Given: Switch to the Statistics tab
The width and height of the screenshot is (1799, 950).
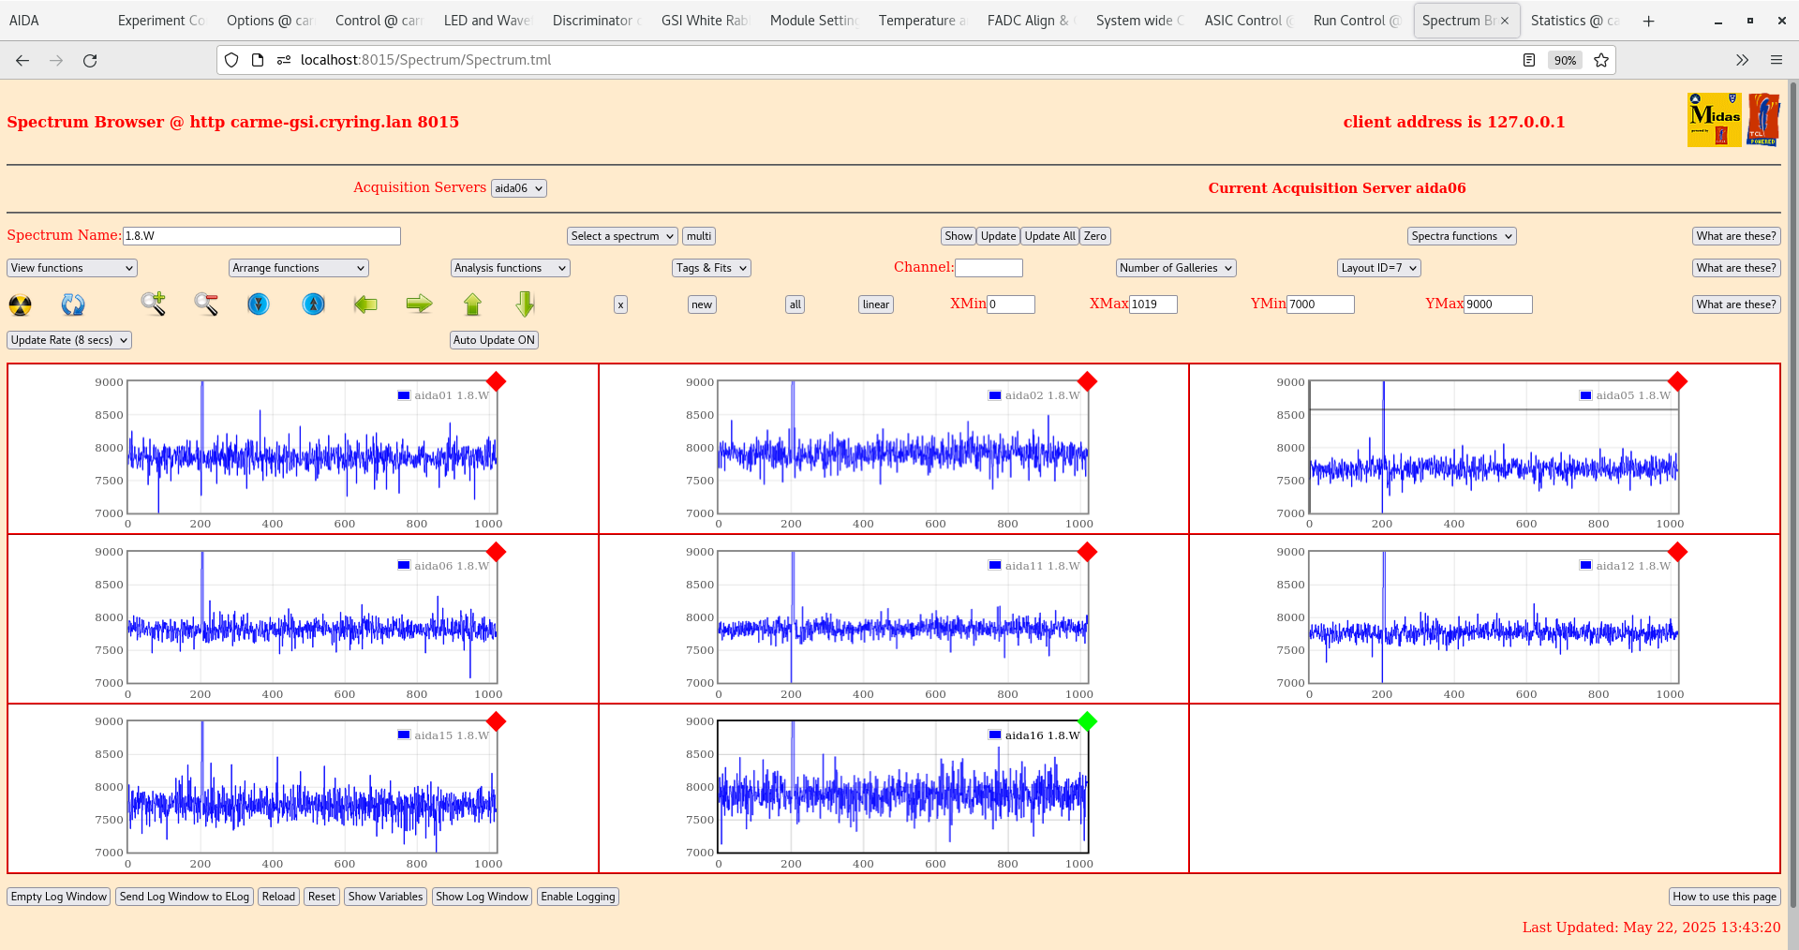Looking at the screenshot, I should coord(1576,20).
